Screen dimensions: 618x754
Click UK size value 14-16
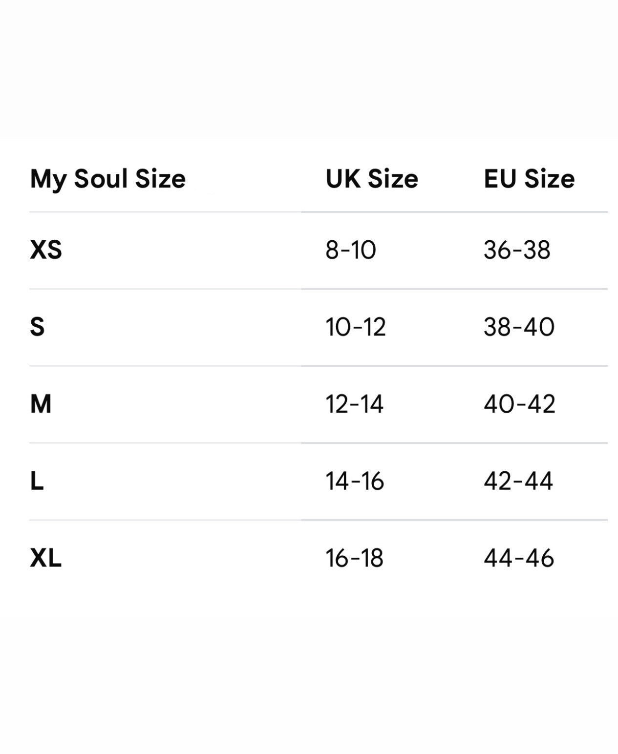[355, 481]
